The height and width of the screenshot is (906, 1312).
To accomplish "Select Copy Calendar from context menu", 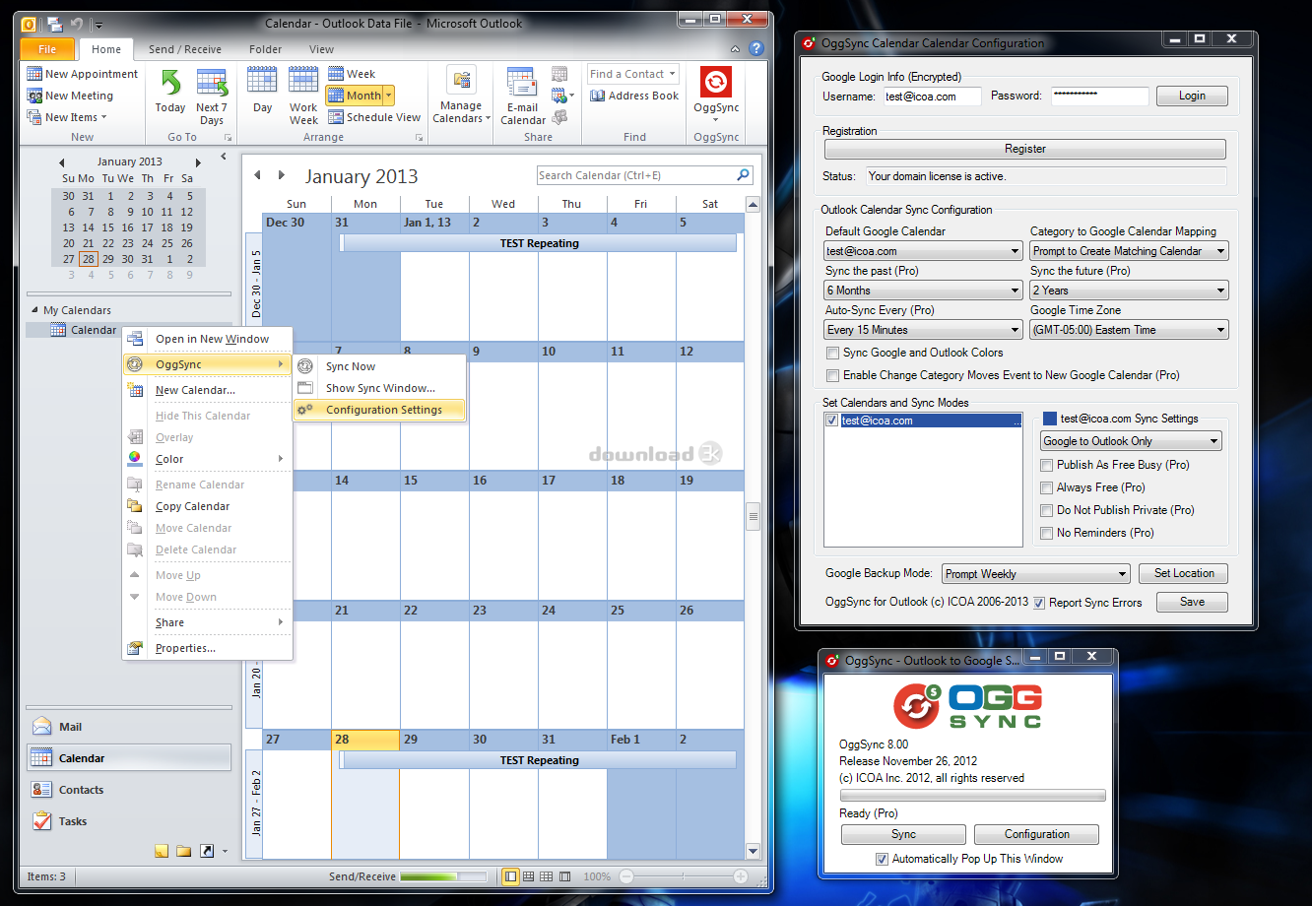I will click(208, 506).
